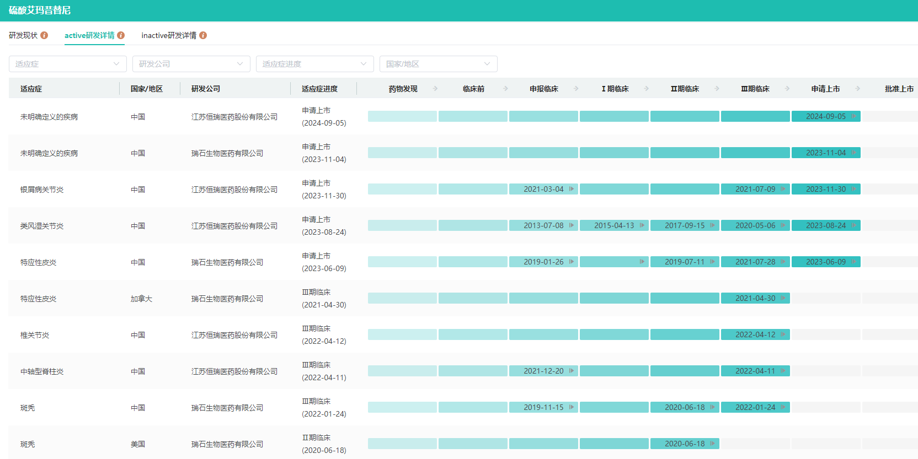Click info icon beside inactive研发详情 tab
This screenshot has height=459, width=918.
click(203, 35)
